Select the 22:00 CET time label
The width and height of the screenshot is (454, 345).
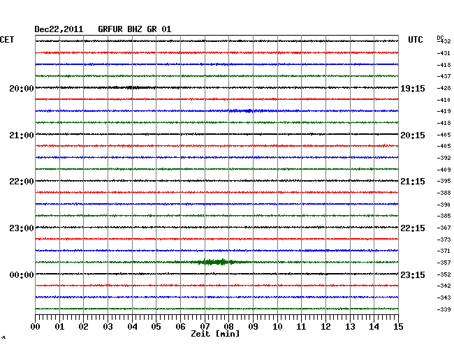[22, 182]
